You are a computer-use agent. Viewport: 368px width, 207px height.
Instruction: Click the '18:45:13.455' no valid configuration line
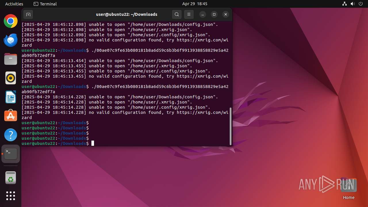tap(125, 79)
